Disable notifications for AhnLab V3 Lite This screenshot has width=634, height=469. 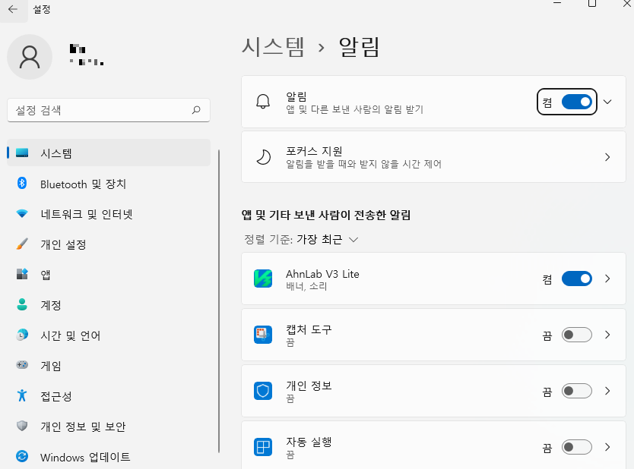pyautogui.click(x=576, y=278)
